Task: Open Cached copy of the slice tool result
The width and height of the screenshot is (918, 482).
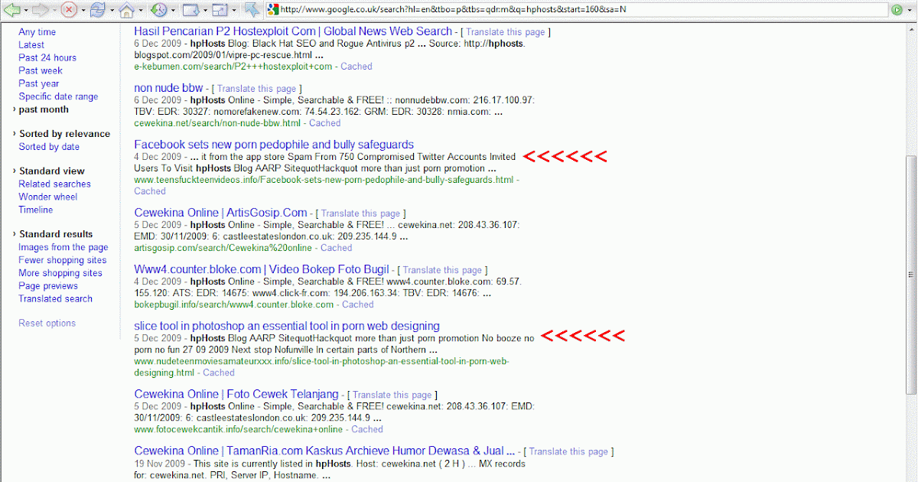Action: tap(219, 373)
